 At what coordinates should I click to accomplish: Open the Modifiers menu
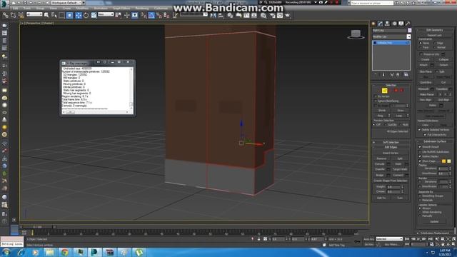[83, 8]
